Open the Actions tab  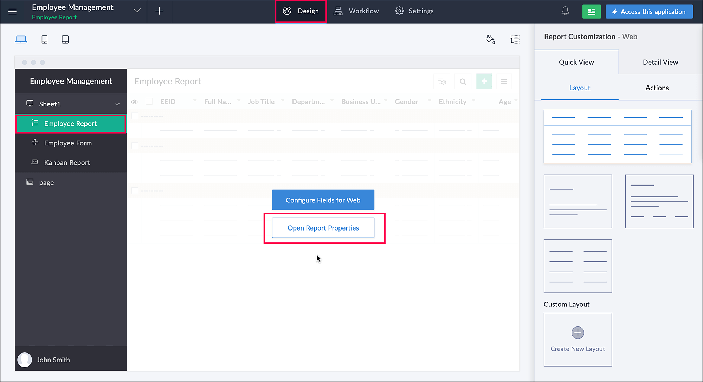[x=657, y=88]
